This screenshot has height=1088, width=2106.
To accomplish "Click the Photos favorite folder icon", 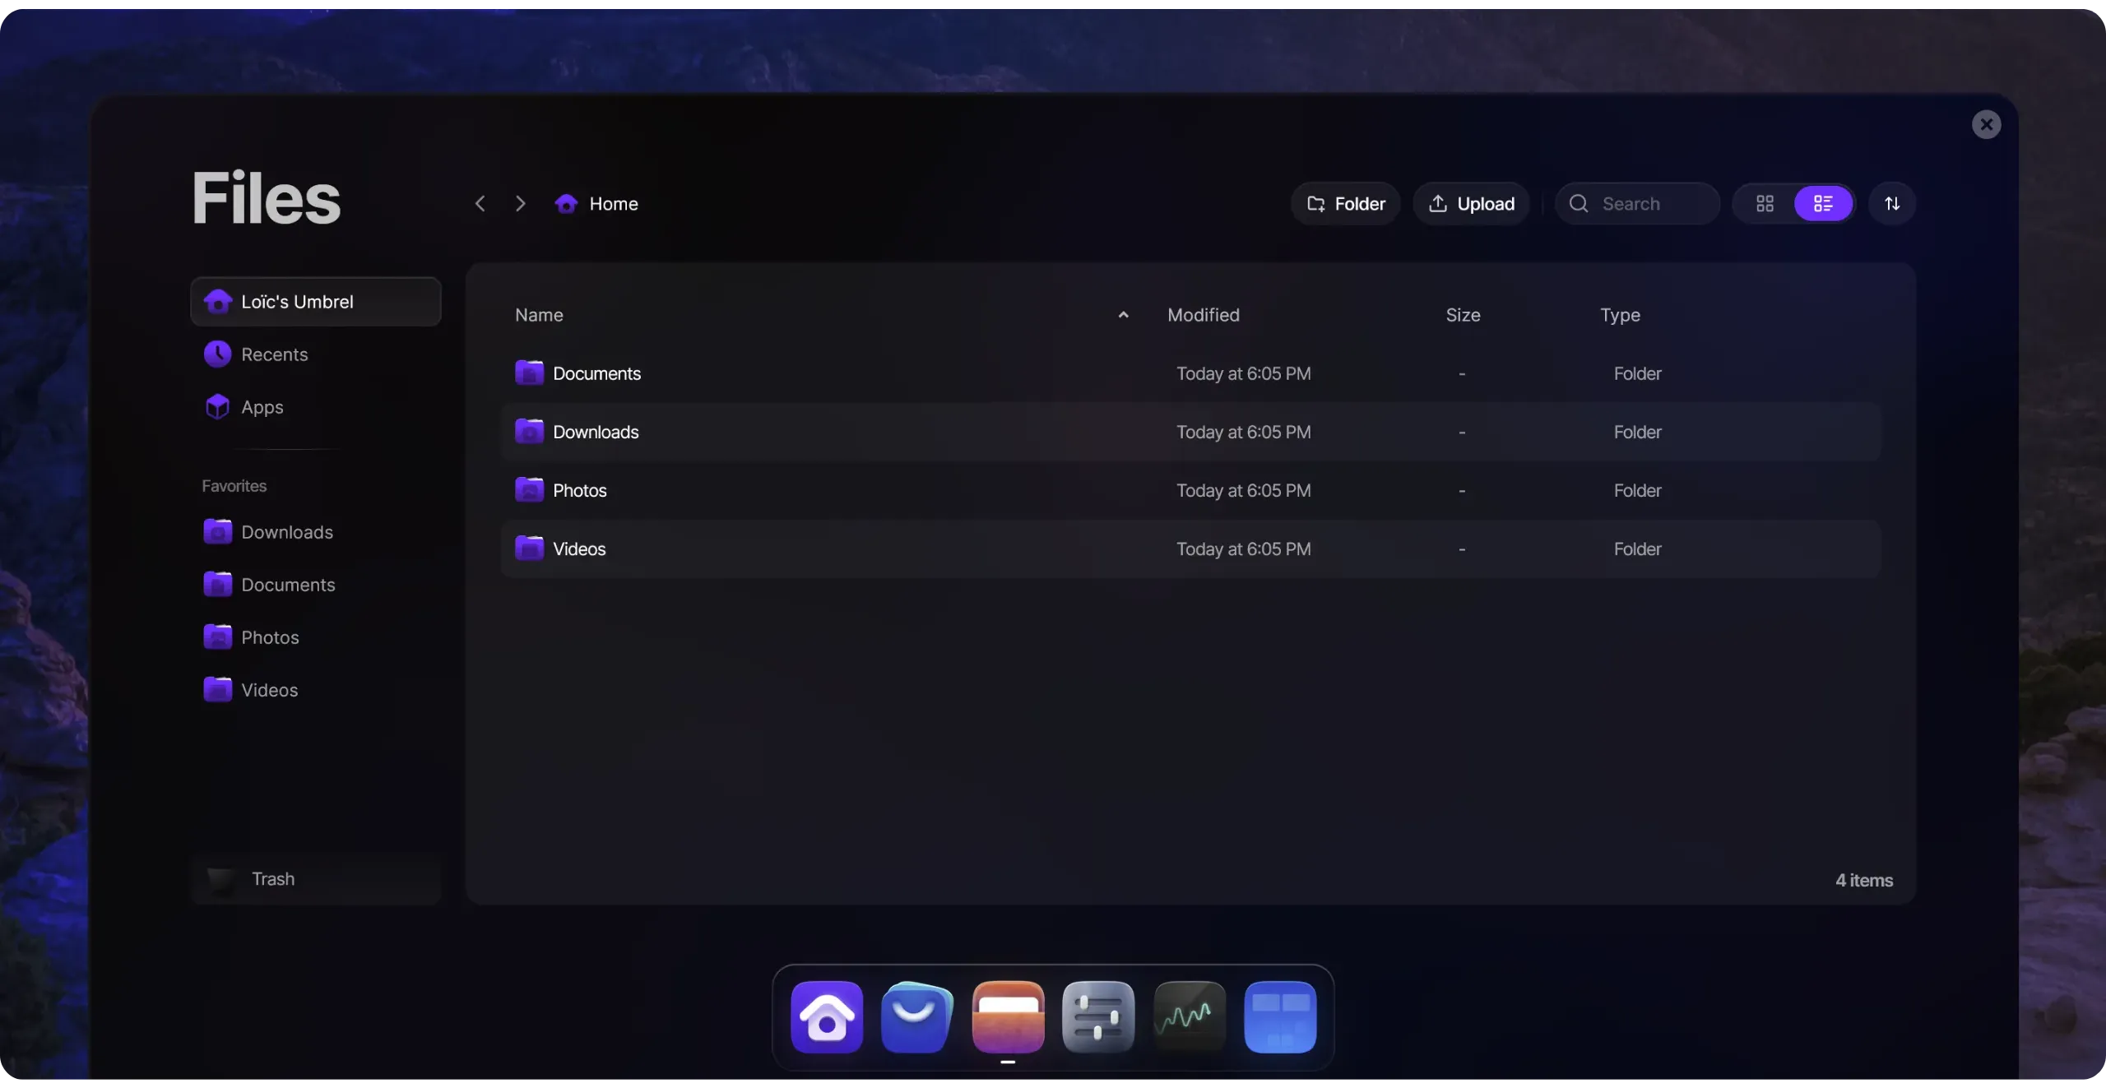I will (217, 637).
